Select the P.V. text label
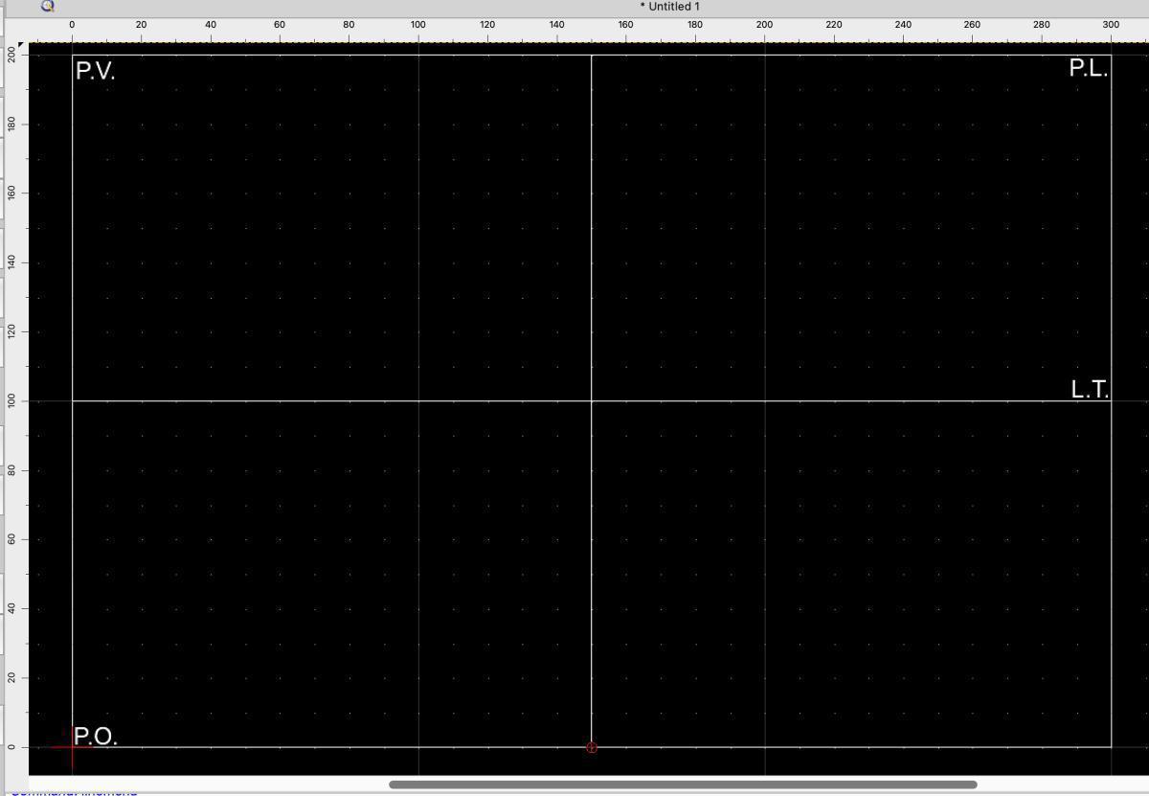The width and height of the screenshot is (1149, 796). [95, 71]
